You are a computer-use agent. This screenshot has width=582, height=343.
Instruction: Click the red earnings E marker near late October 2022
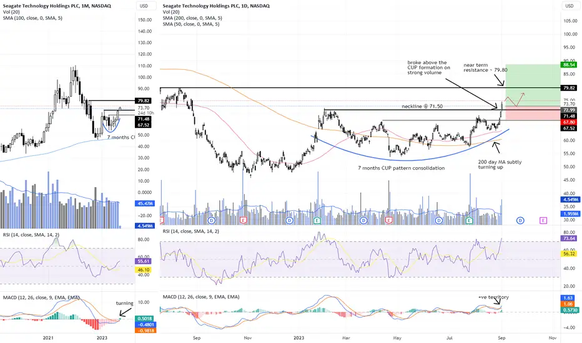[243, 220]
